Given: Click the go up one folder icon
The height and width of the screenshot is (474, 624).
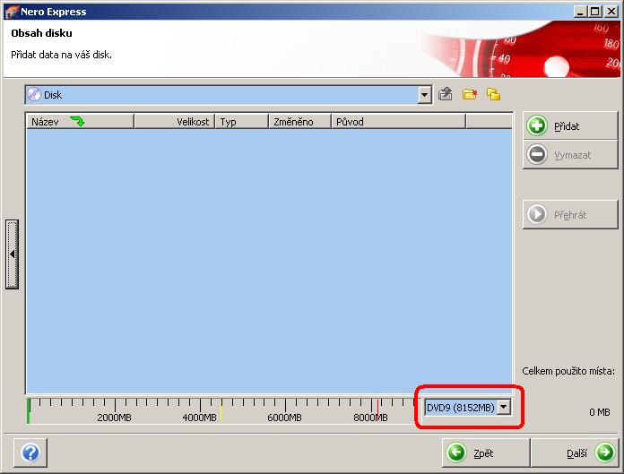Looking at the screenshot, I should click(x=446, y=95).
